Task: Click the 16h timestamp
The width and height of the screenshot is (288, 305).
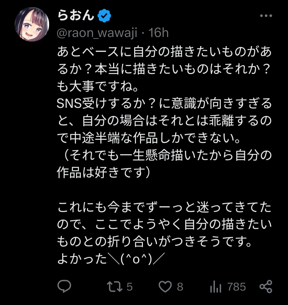Action: pos(158,33)
